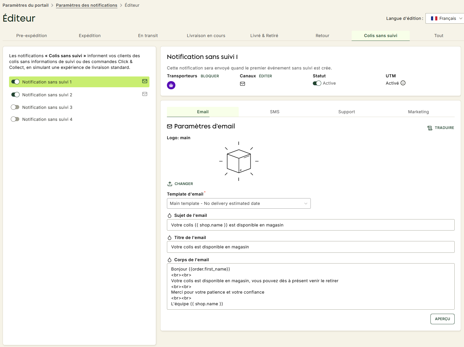Open the Tout tab
Image resolution: width=464 pixels, height=347 pixels.
[x=439, y=36]
